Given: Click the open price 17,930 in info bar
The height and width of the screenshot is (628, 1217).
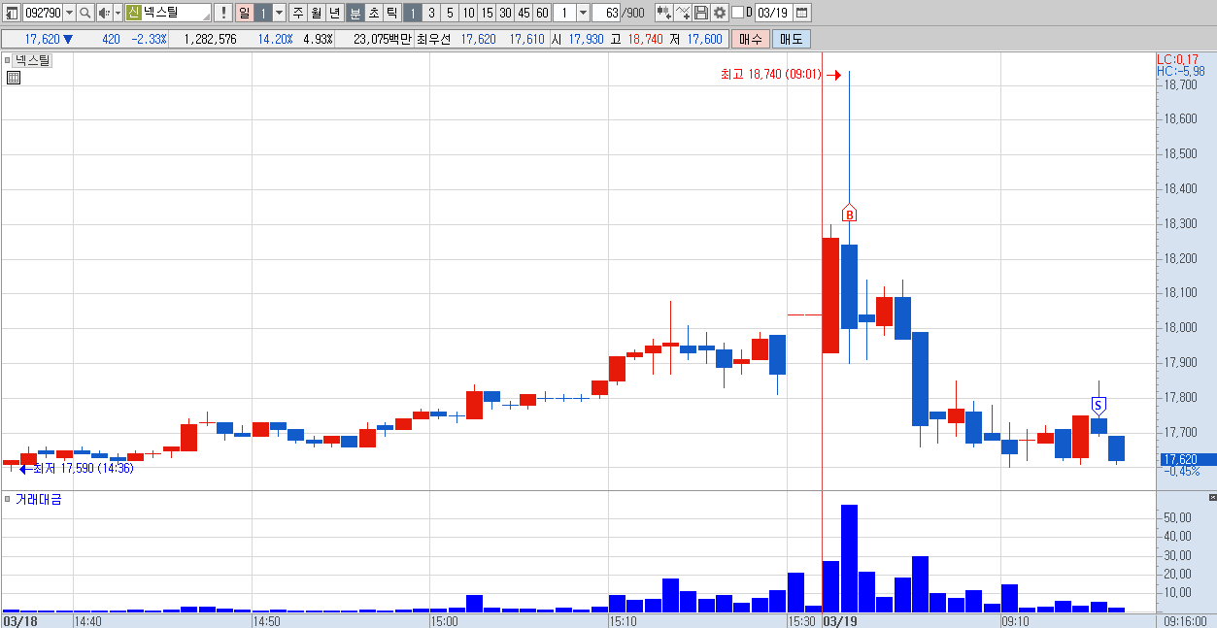Looking at the screenshot, I should pyautogui.click(x=585, y=39).
